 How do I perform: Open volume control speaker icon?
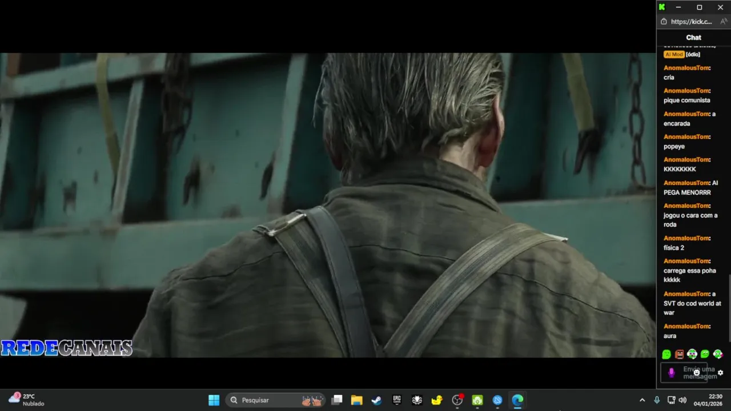pyautogui.click(x=682, y=400)
